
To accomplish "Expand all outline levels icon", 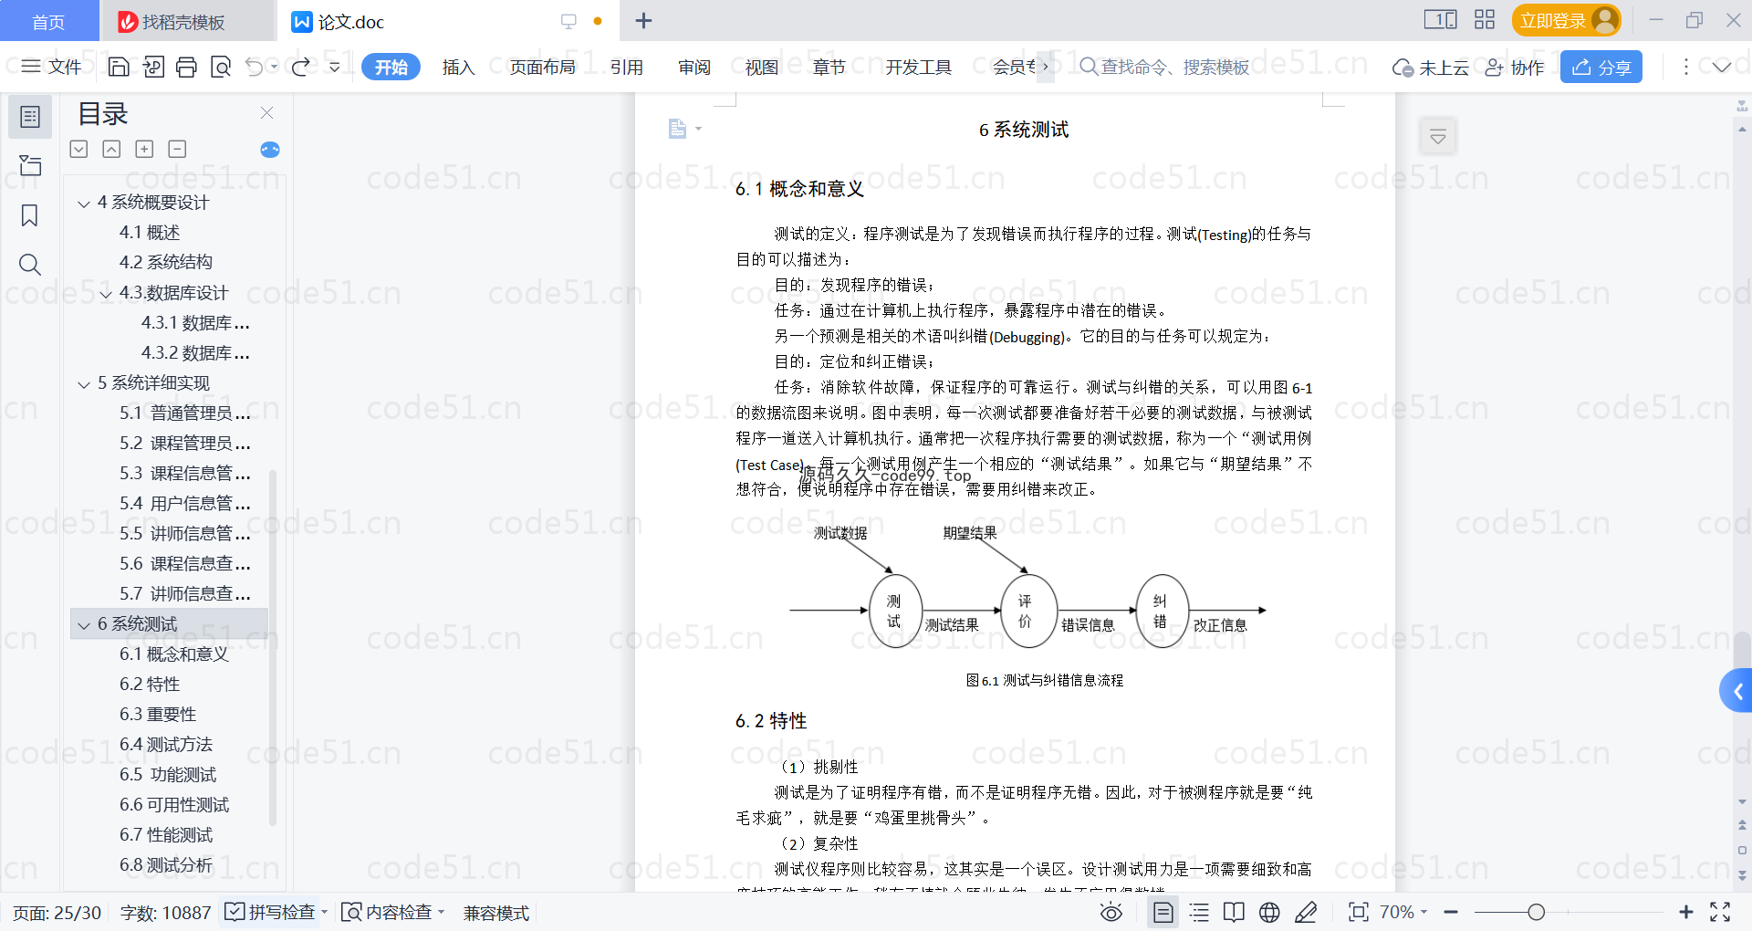I will [79, 149].
